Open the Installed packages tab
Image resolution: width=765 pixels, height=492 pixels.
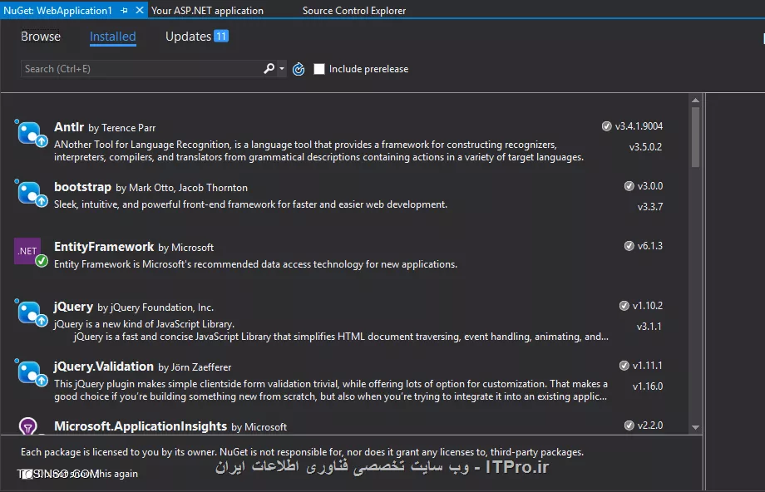(x=113, y=37)
